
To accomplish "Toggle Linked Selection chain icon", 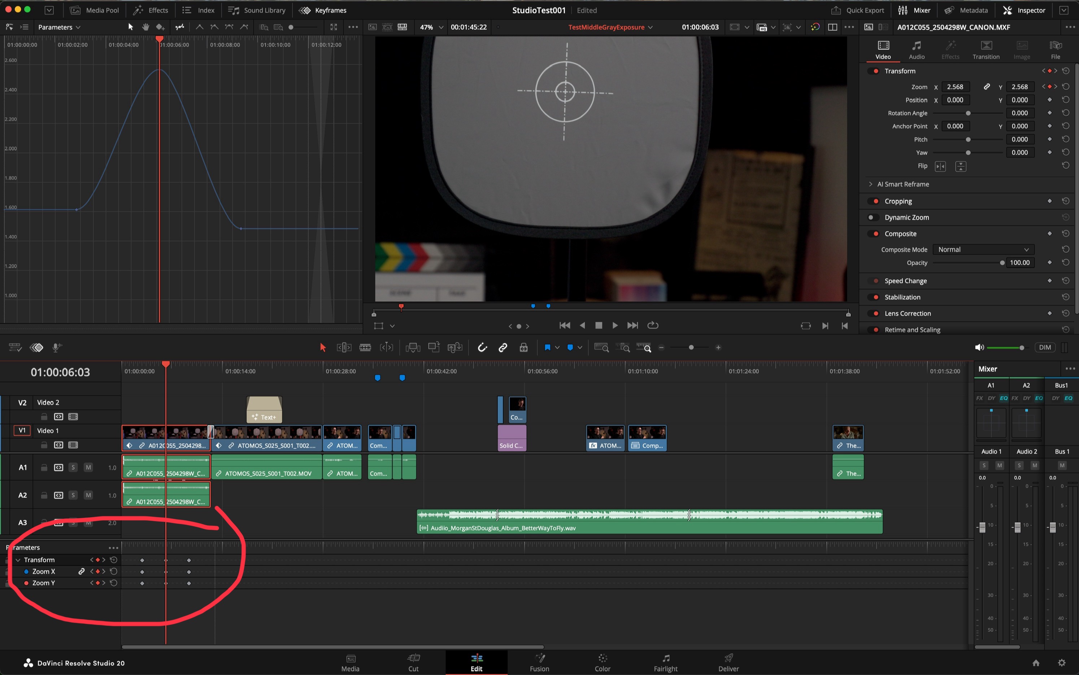I will click(503, 348).
